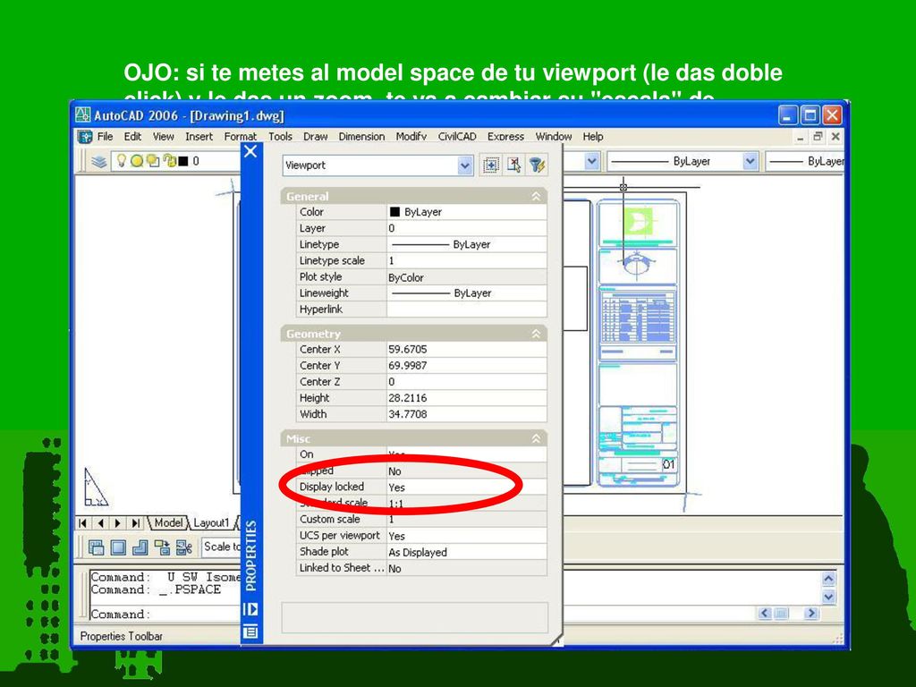Click the Display locked Yes value
Screen dimensions: 916x687
(466, 488)
